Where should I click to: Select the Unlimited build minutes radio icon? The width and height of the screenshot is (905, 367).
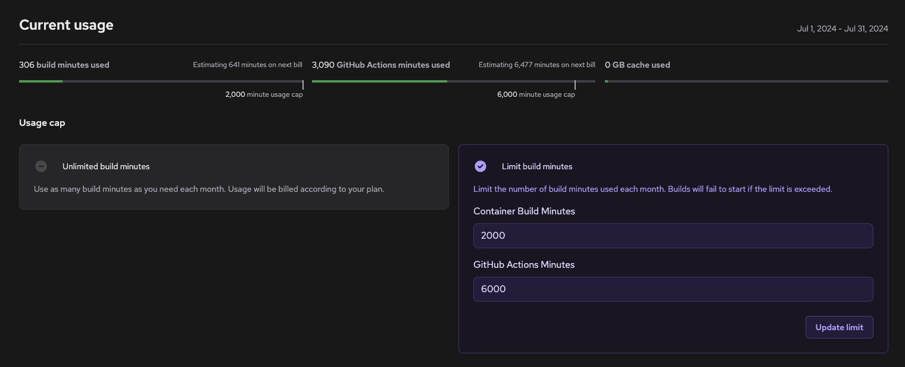click(x=41, y=166)
